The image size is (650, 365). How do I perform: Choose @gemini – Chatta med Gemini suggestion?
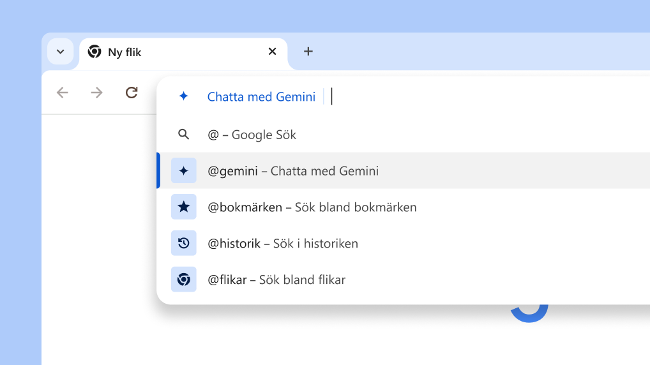pyautogui.click(x=404, y=170)
